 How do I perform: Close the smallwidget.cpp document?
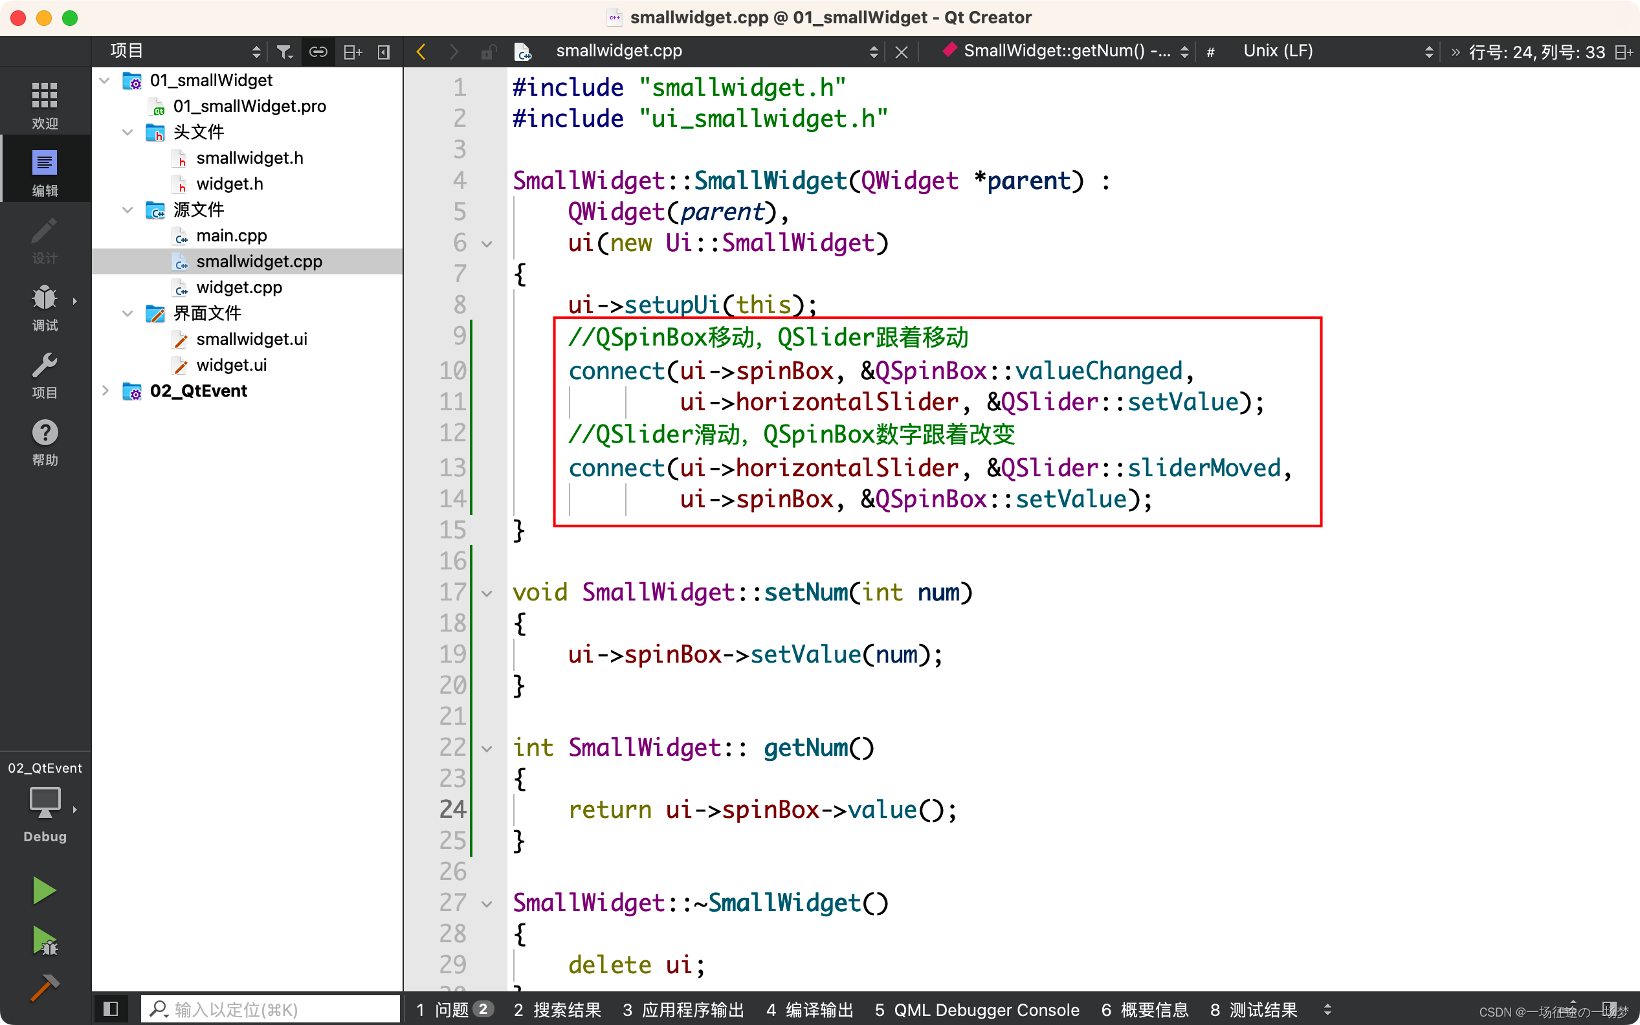coord(901,52)
